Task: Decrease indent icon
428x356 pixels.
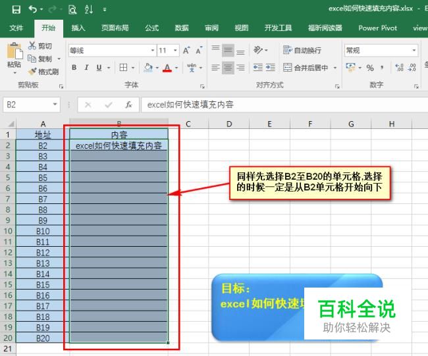Action: [257, 67]
